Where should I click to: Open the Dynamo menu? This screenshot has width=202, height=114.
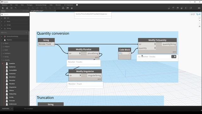pyautogui.click(x=4, y=5)
